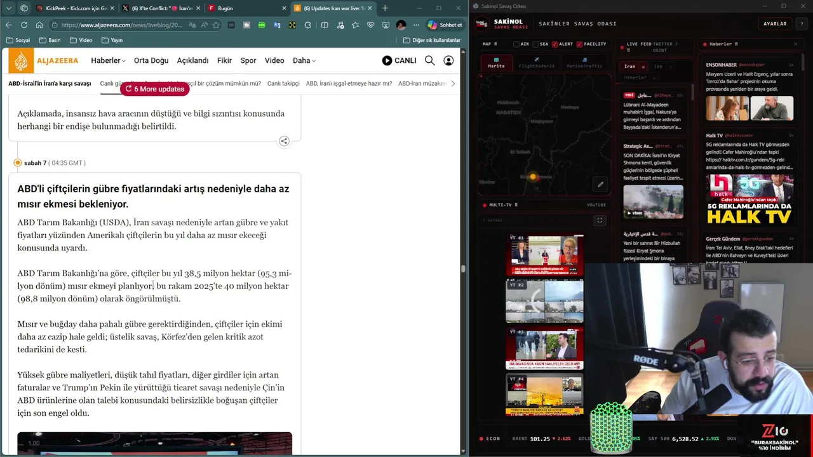Click the MAP panel drag handle

click(x=495, y=44)
